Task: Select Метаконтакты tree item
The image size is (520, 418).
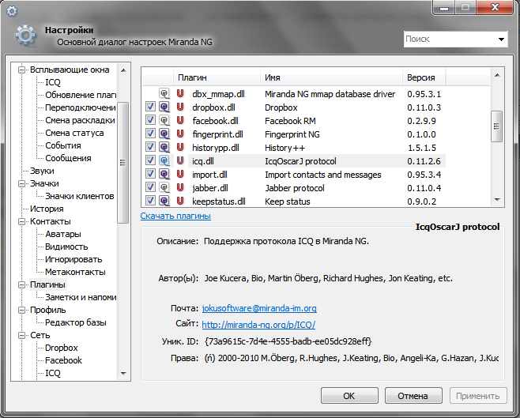Action: [75, 272]
